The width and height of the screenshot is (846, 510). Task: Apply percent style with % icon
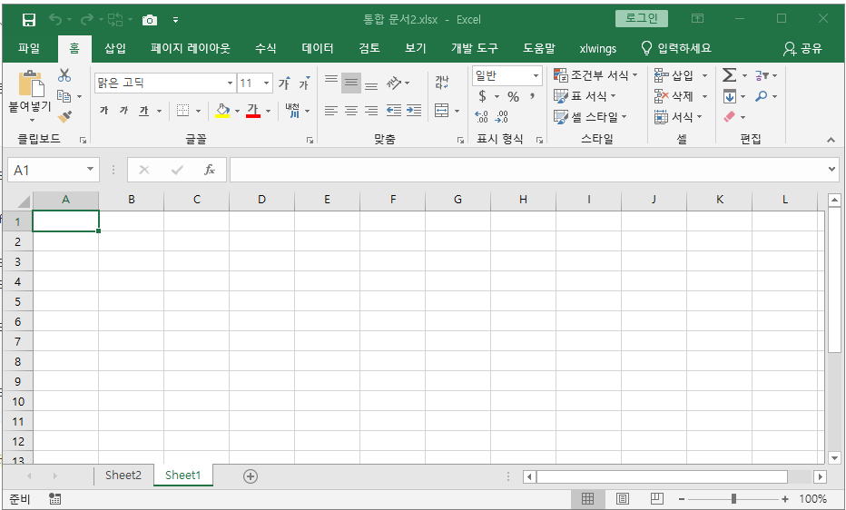513,96
